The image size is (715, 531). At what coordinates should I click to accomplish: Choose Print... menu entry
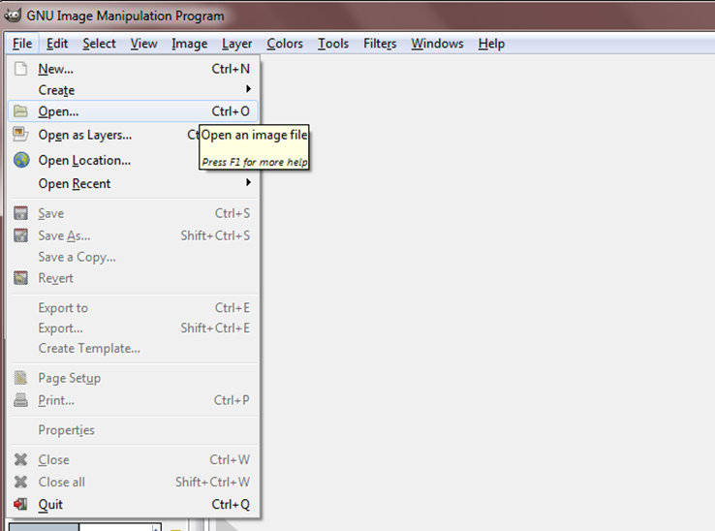click(133, 400)
